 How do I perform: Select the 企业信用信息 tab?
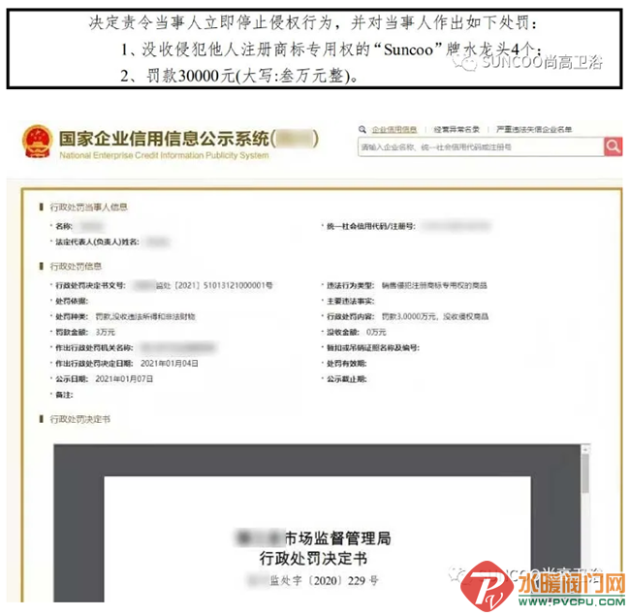click(x=394, y=129)
